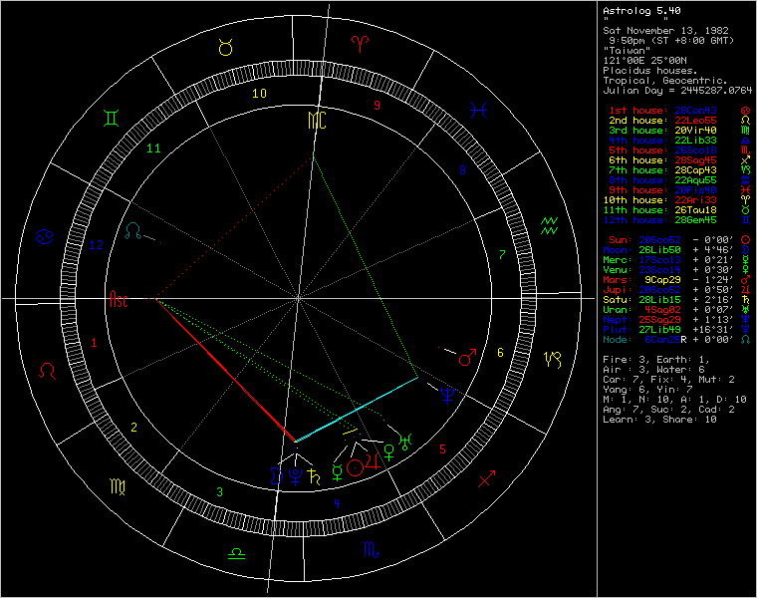Select the red Sun circle symbol
Image resolution: width=757 pixels, height=598 pixels.
pyautogui.click(x=356, y=467)
